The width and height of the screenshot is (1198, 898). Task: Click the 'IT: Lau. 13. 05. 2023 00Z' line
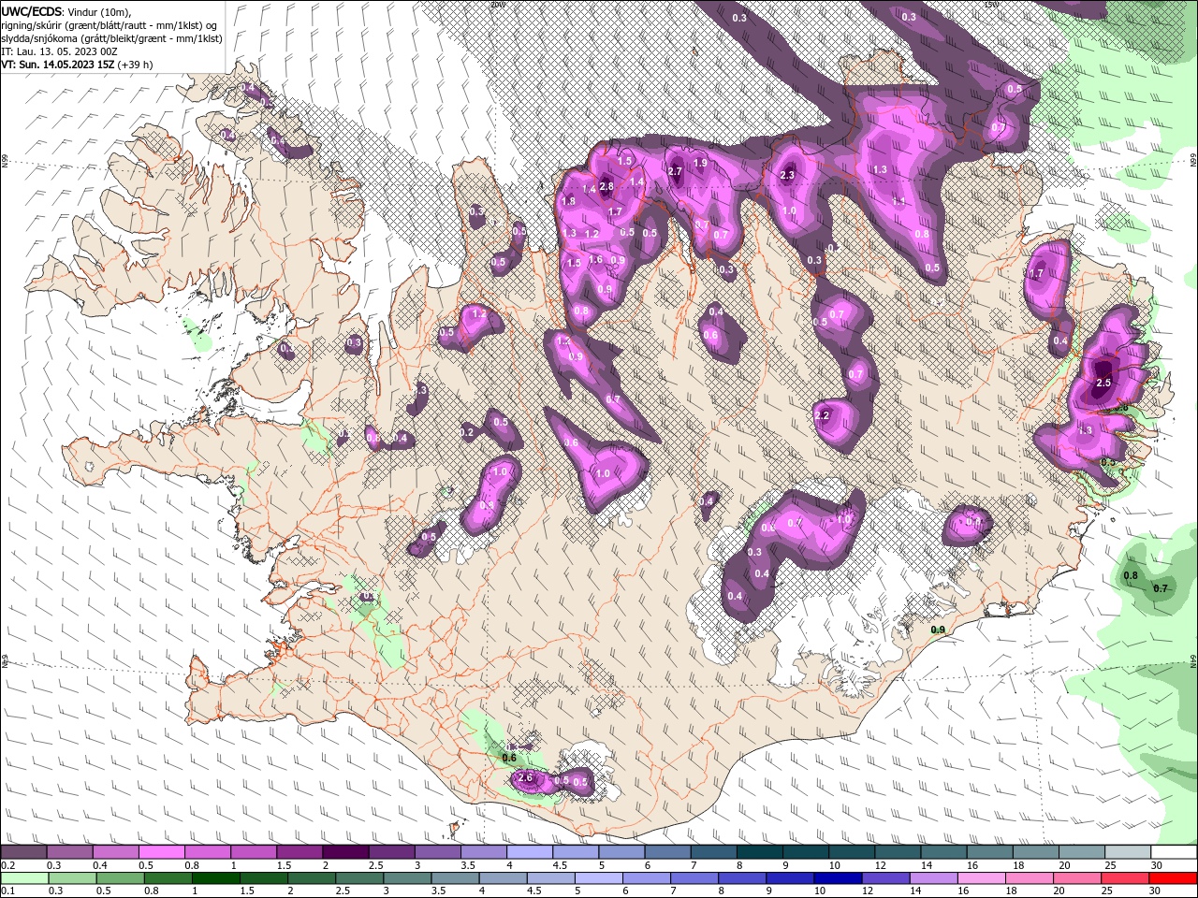coord(59,51)
